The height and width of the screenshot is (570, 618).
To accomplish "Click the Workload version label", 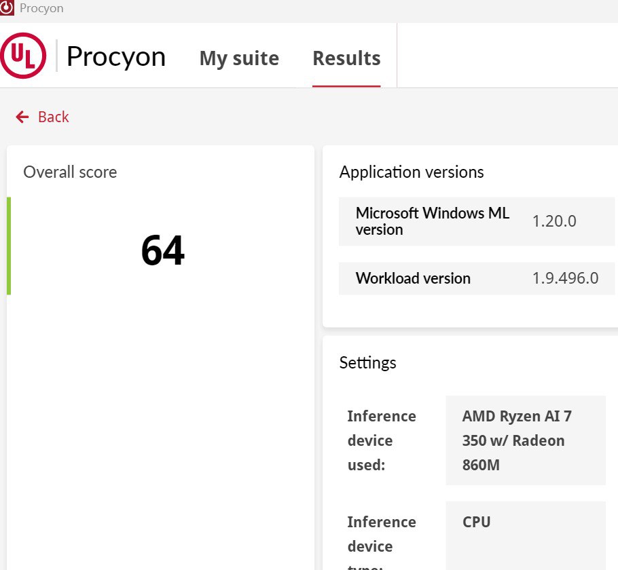I will [413, 278].
